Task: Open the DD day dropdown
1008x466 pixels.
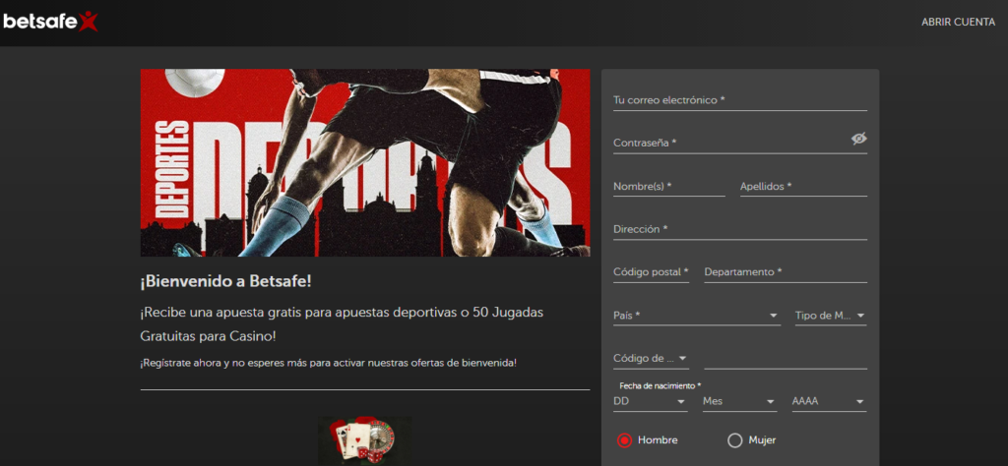Action: 651,401
